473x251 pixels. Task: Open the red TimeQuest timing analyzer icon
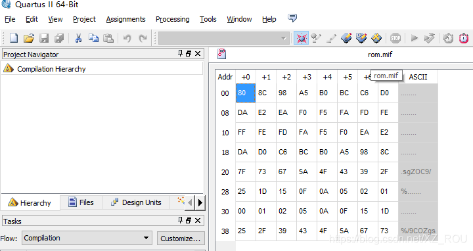464,38
